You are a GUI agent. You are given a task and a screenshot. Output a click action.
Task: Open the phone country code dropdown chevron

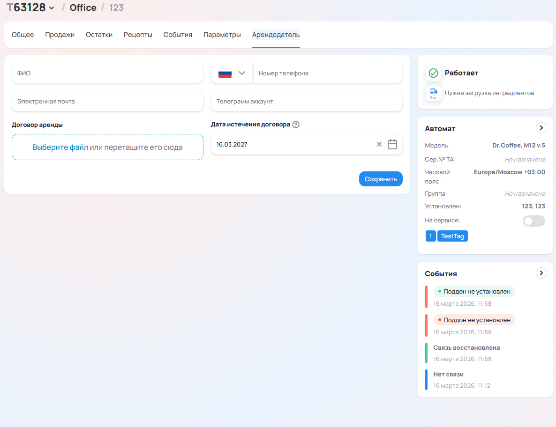point(242,73)
